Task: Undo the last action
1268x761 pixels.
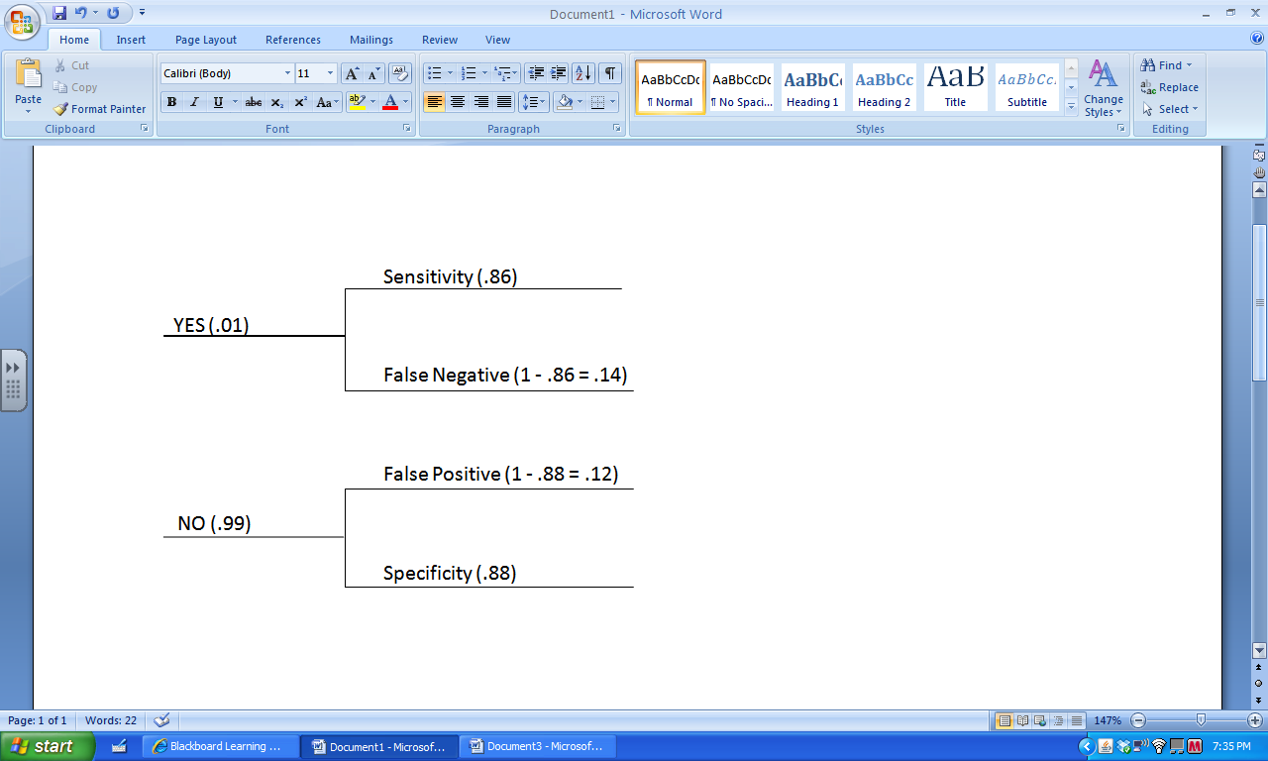Action: pos(81,13)
